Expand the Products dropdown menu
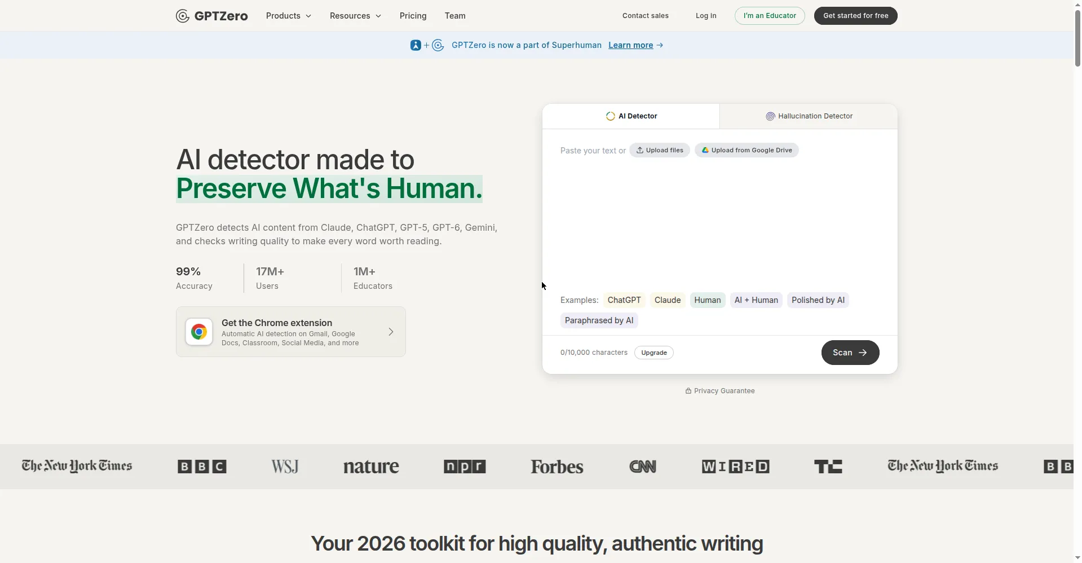 tap(289, 16)
